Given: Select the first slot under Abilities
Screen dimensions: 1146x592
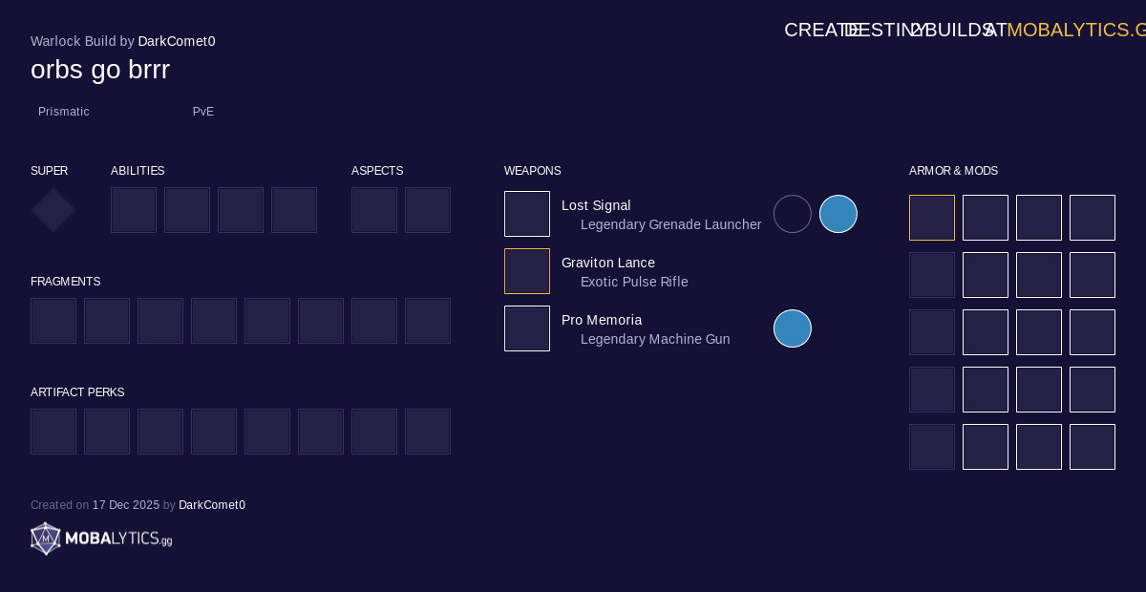Looking at the screenshot, I should (x=134, y=210).
